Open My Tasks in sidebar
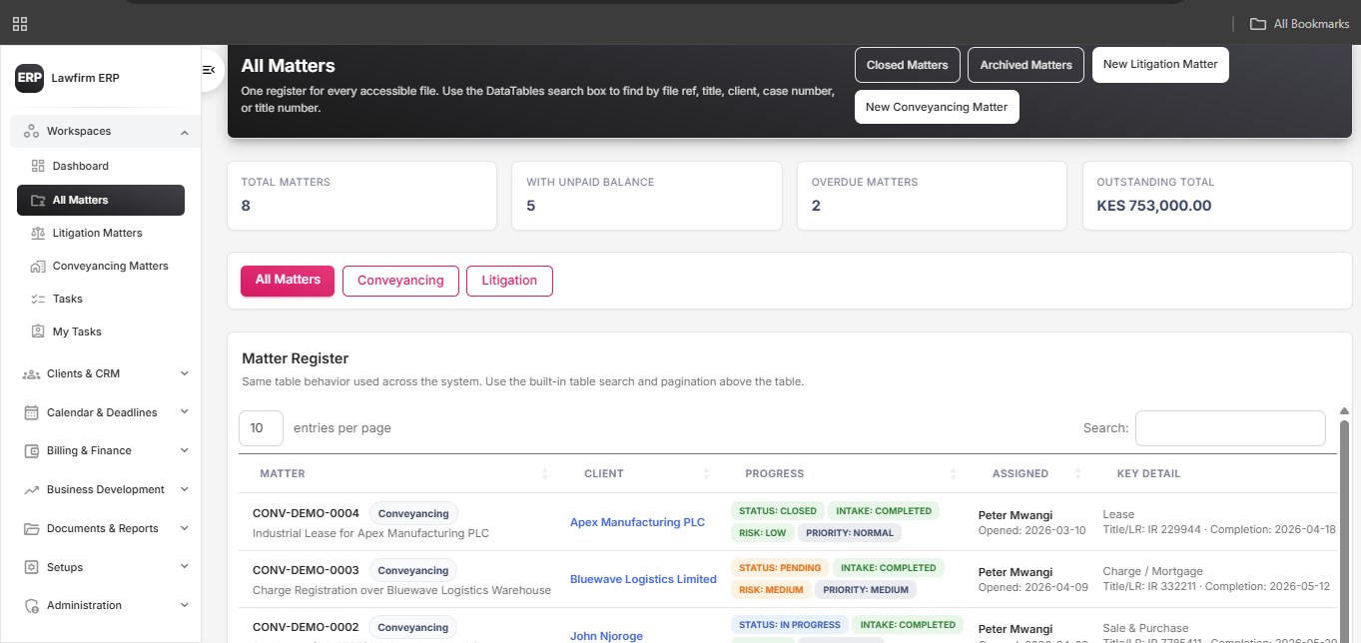 (101, 331)
